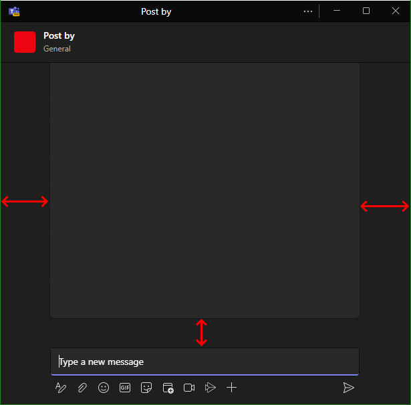Open more messaging extensions with the plus icon
411x405 pixels.
tap(231, 388)
